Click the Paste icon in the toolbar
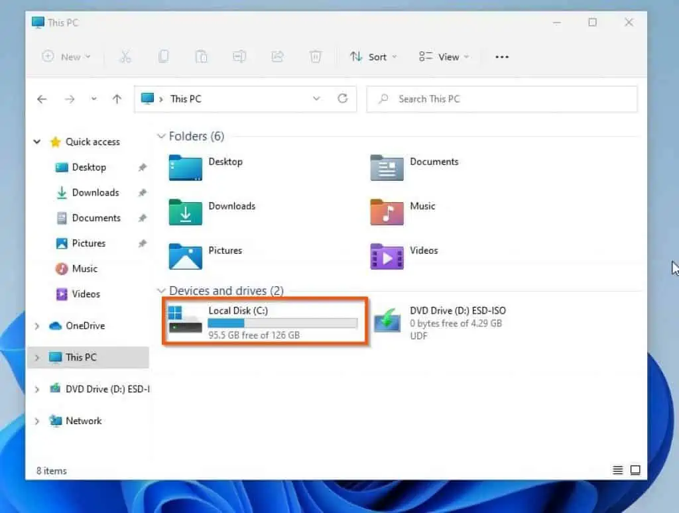This screenshot has height=513, width=679. (x=201, y=56)
